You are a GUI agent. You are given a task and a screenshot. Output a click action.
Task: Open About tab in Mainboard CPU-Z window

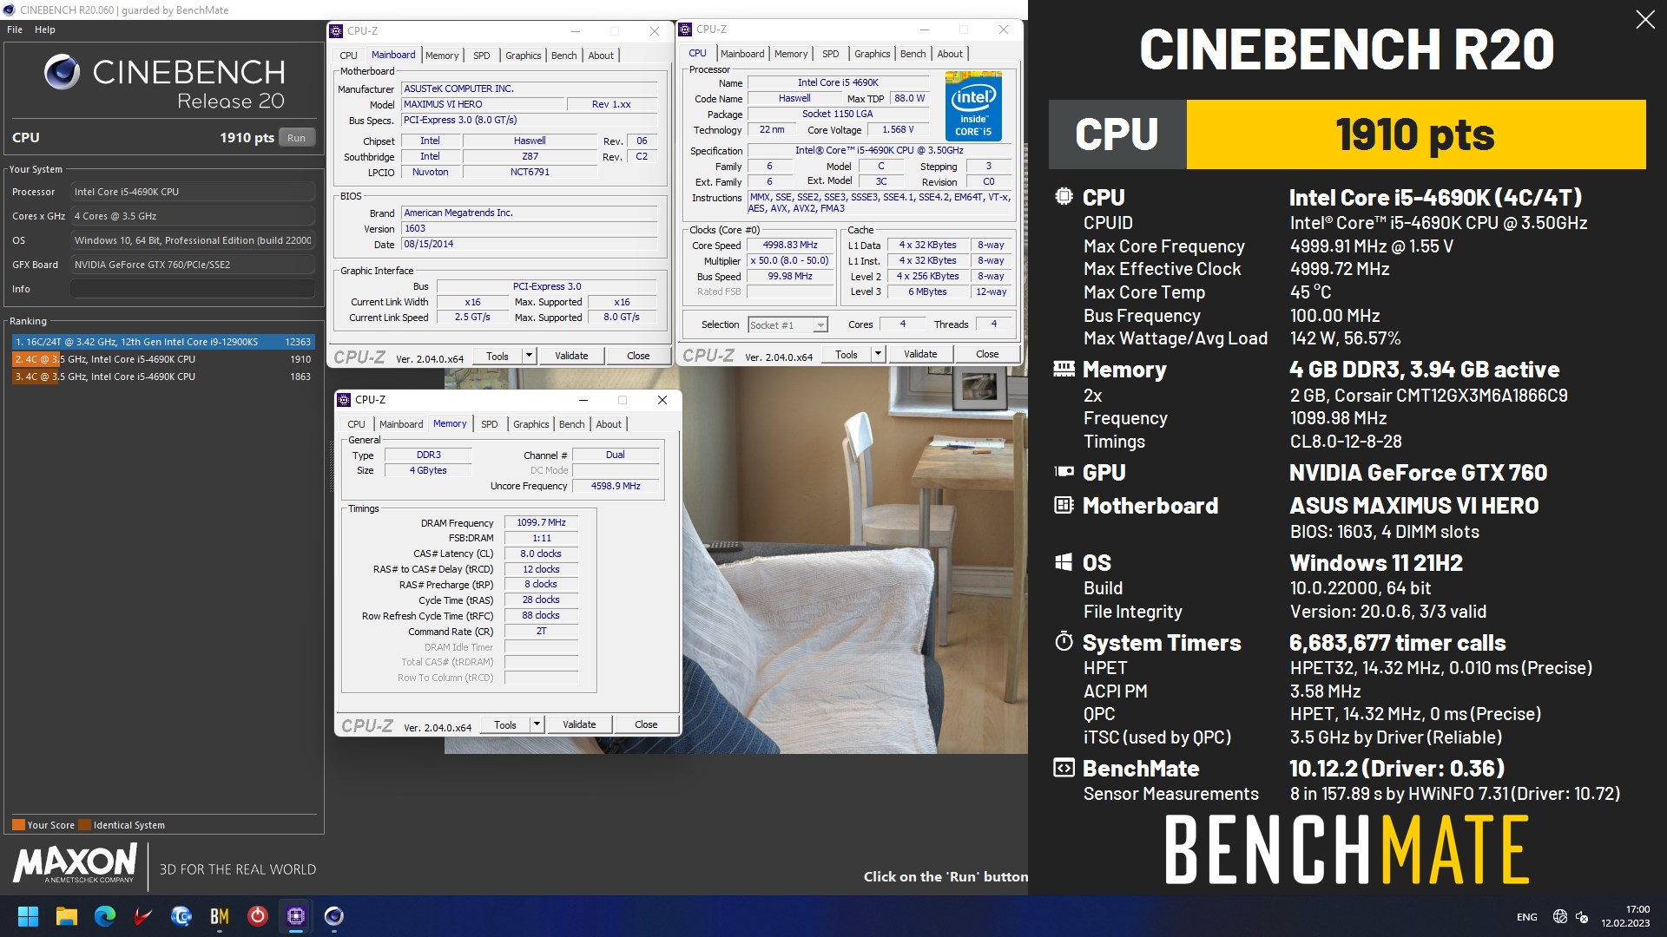(601, 56)
